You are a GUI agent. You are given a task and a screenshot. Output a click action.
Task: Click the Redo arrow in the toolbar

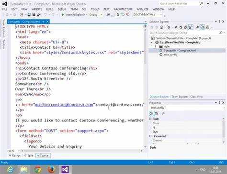(53, 15)
